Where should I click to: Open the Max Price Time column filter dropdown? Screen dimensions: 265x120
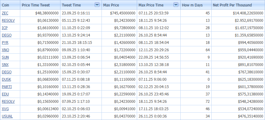click(x=176, y=5)
